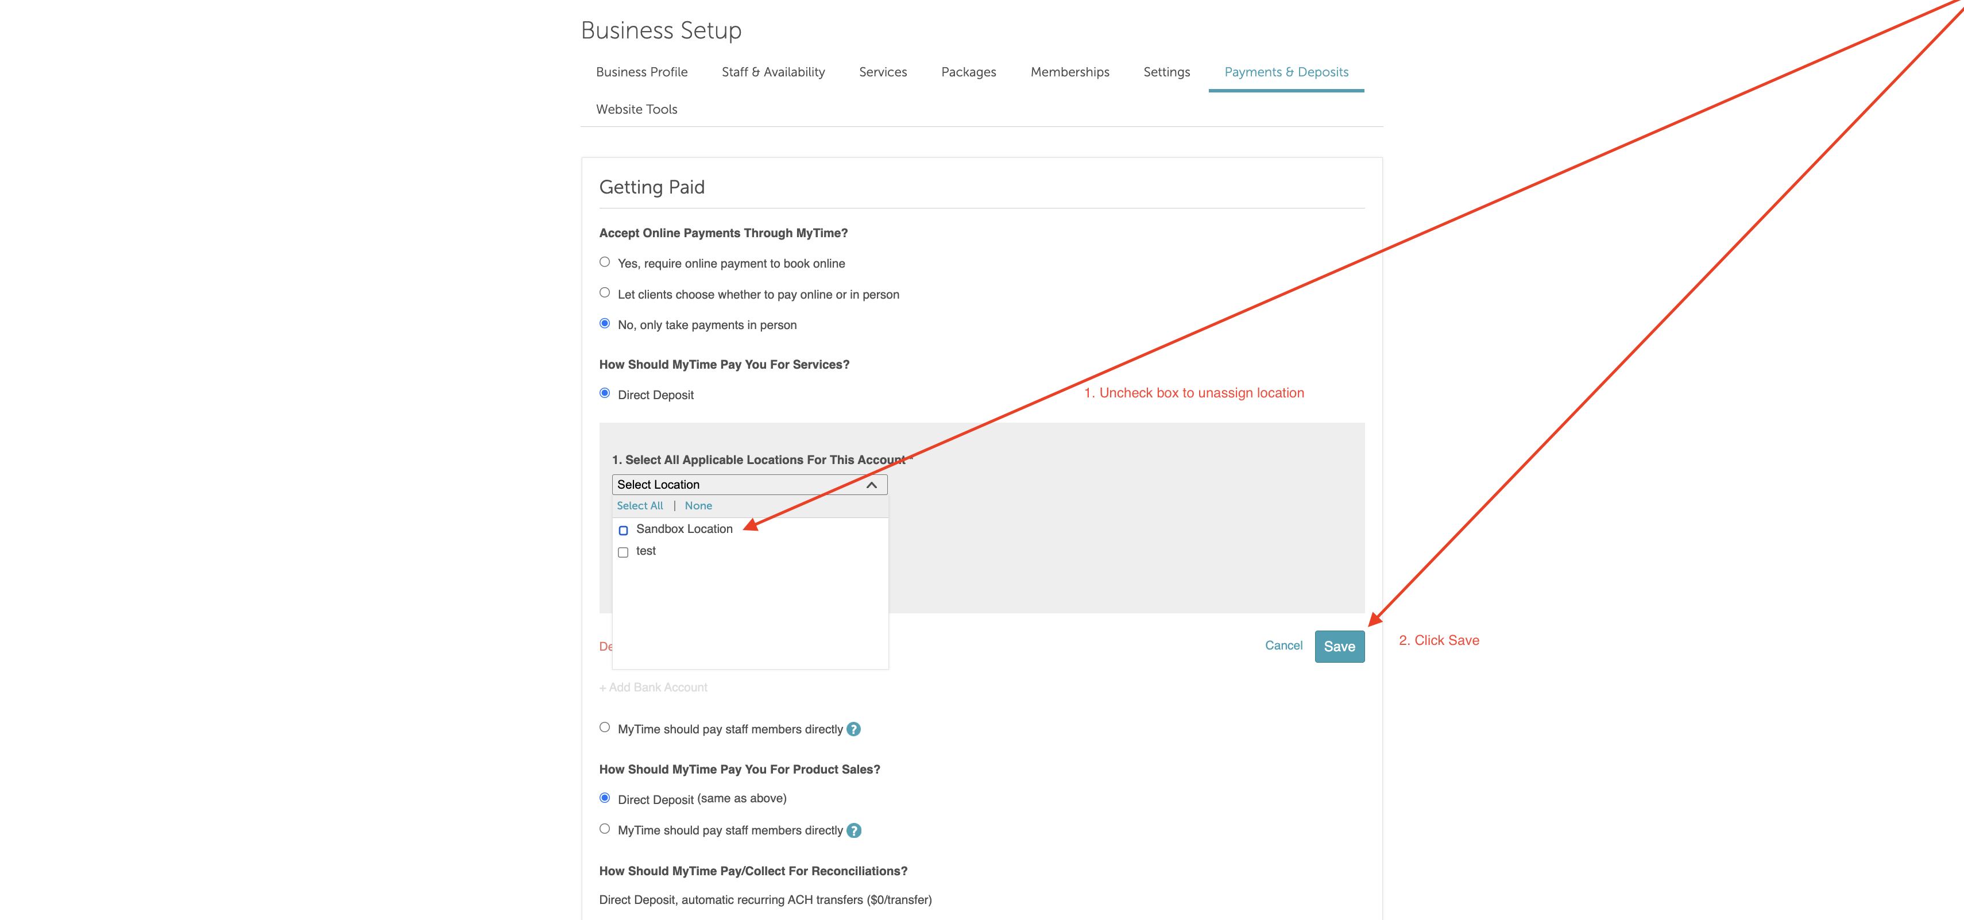This screenshot has width=1964, height=920.
Task: Choose 'Let clients choose' payment option
Action: pos(605,293)
